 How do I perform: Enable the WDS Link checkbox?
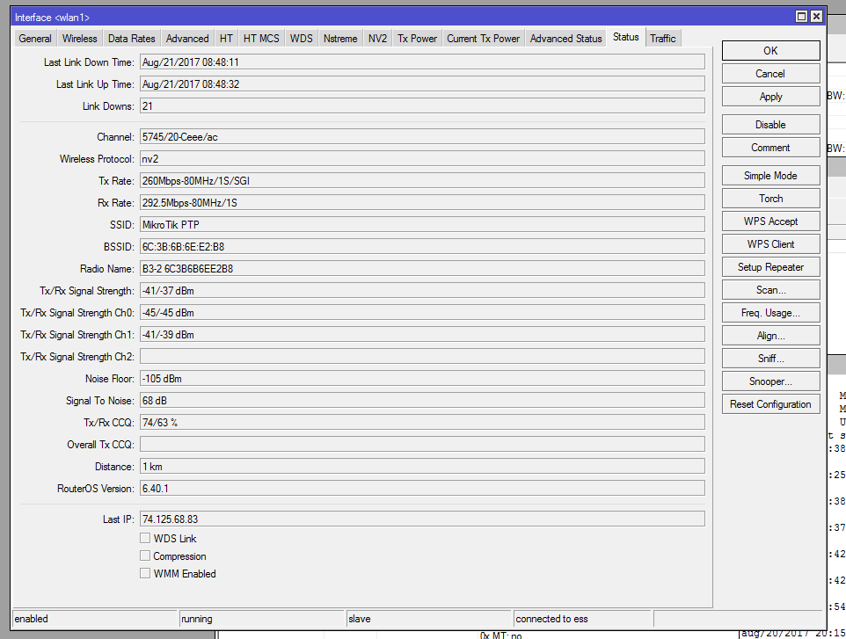145,538
